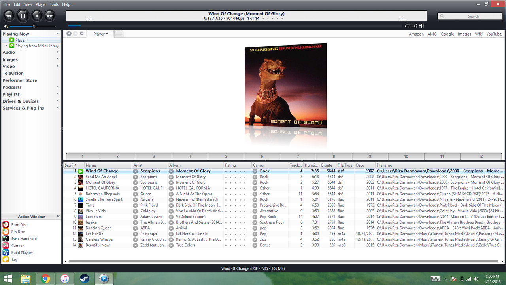506x285 pixels.
Task: Click artist play arrow for Coldplay
Action: (x=136, y=211)
